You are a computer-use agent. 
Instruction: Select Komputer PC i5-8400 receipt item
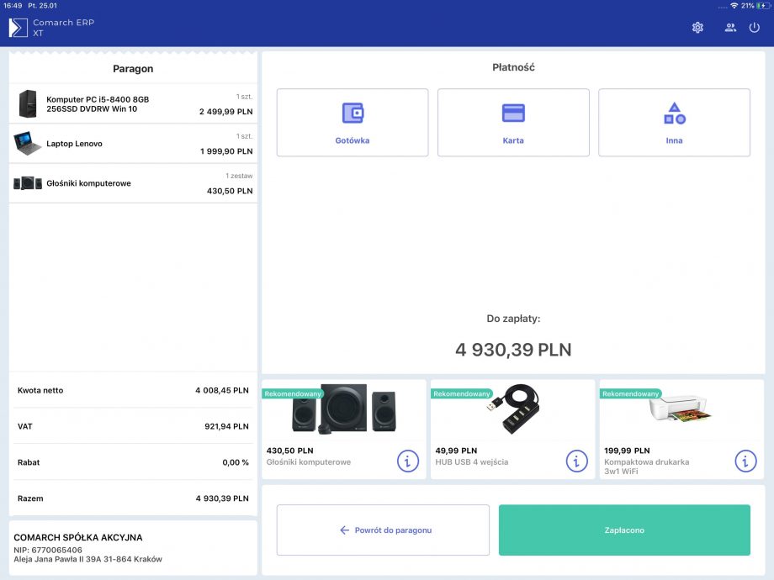pyautogui.click(x=133, y=104)
